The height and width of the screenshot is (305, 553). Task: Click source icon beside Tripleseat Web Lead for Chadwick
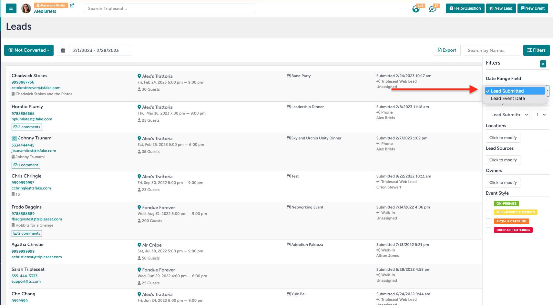tap(378, 81)
